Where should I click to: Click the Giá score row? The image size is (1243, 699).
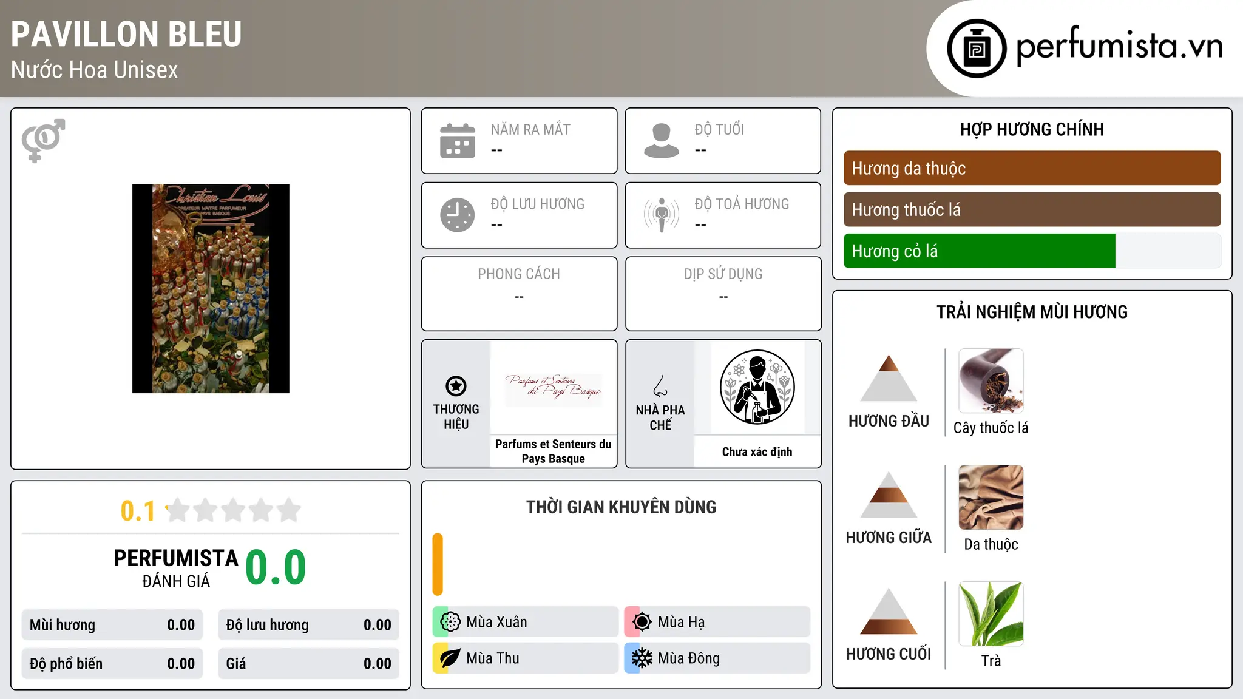[308, 664]
